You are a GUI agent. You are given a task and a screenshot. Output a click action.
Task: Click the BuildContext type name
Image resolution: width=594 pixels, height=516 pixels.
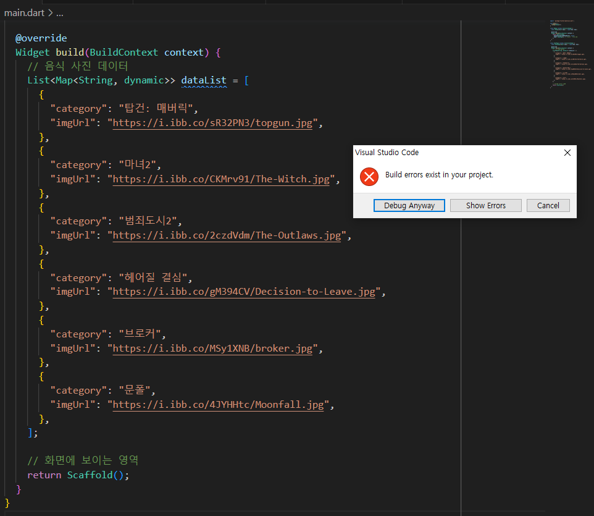tap(124, 53)
